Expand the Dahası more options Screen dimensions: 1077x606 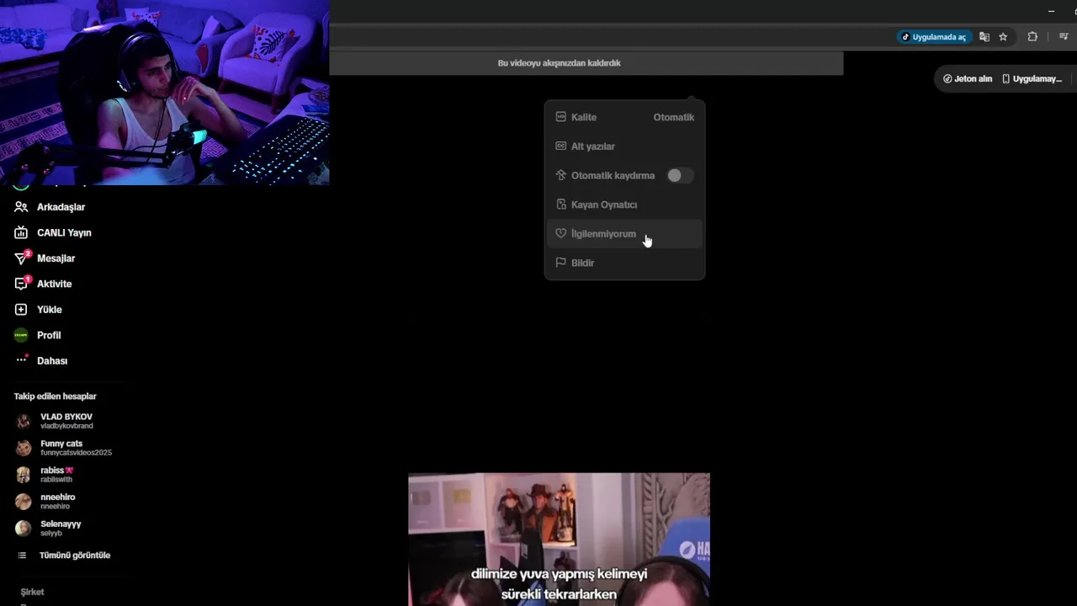(52, 360)
